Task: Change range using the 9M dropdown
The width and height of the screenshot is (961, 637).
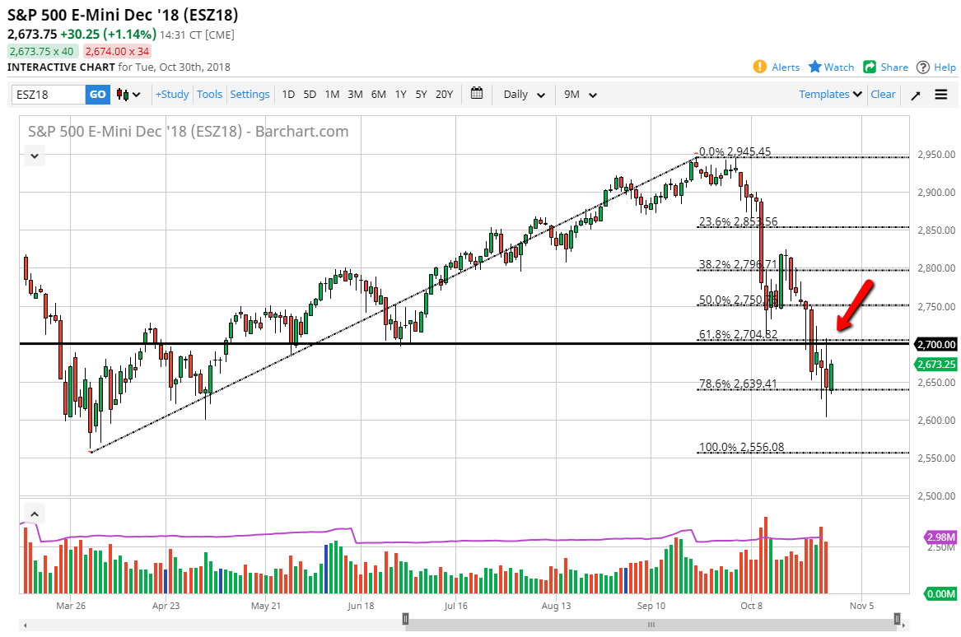Action: click(x=579, y=95)
